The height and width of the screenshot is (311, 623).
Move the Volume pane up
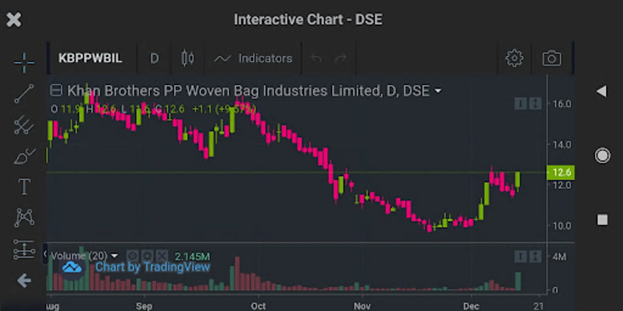pyautogui.click(x=520, y=256)
